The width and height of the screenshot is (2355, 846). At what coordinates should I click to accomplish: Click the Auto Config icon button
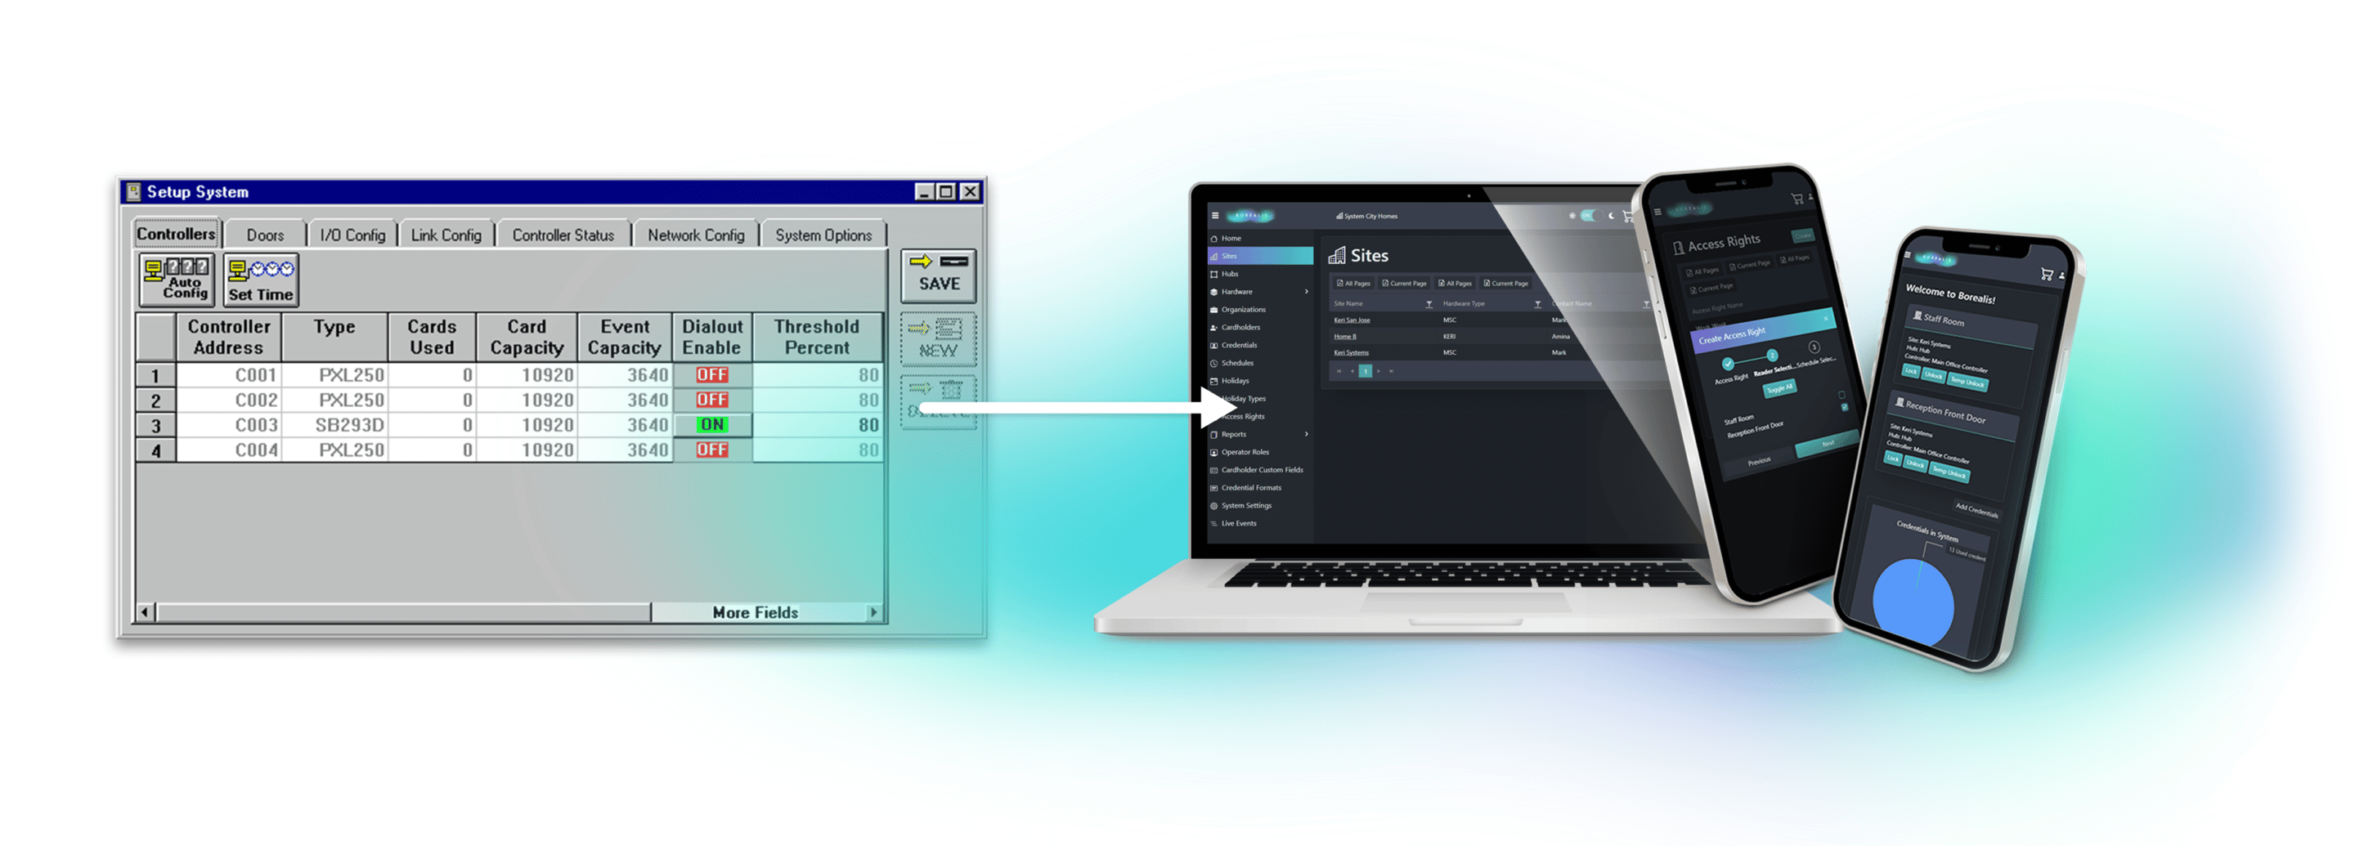(x=177, y=279)
